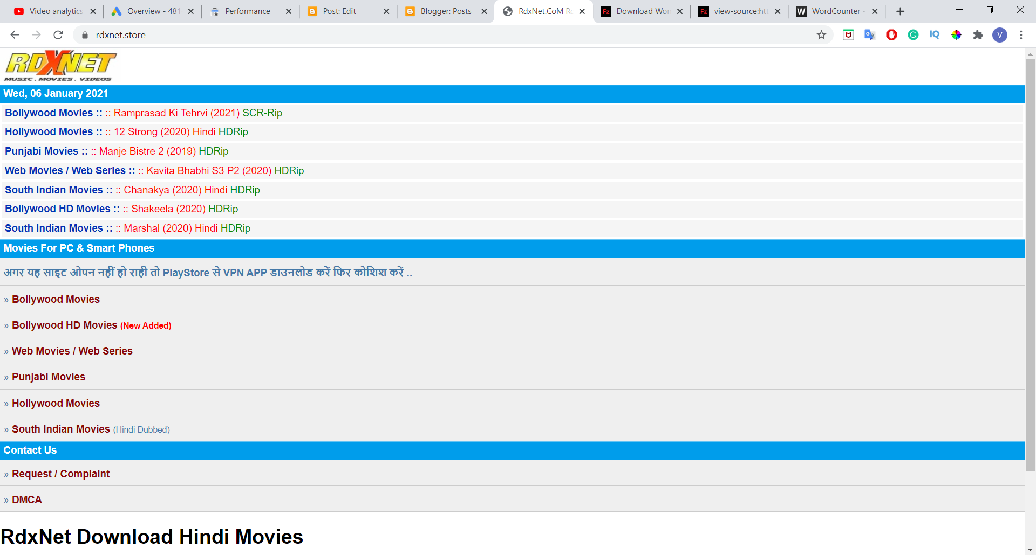This screenshot has width=1036, height=555.
Task: Click the scrollbar down arrow
Action: 1030,550
